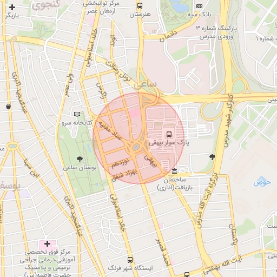Screen dimensions: 277x277
Task: Click the بهزاد شفق street label
Action: pyautogui.click(x=124, y=175)
